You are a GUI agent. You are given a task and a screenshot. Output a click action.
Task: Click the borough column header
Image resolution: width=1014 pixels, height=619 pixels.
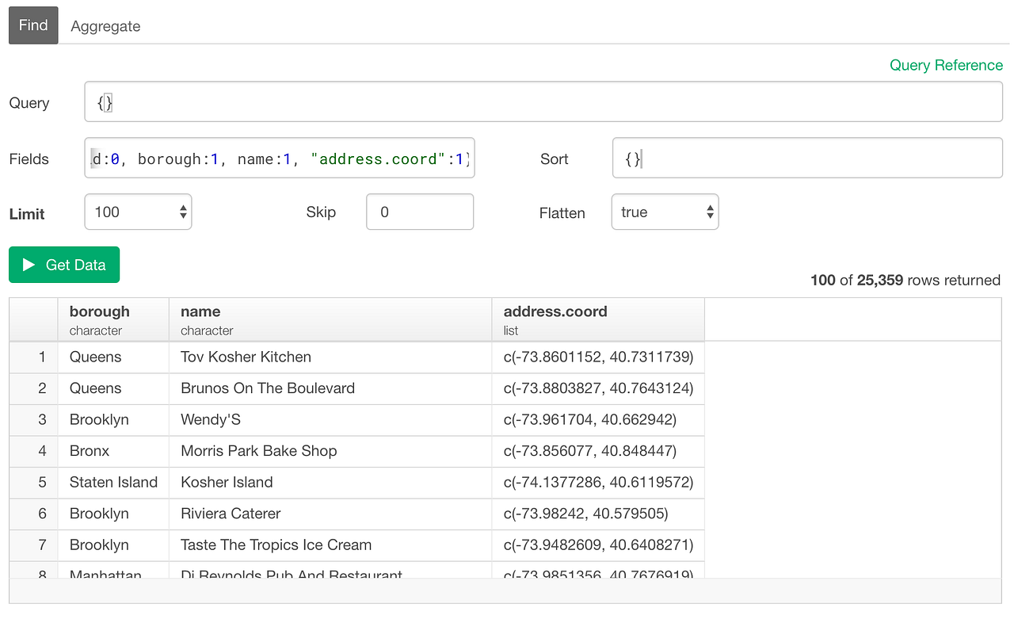pyautogui.click(x=99, y=311)
